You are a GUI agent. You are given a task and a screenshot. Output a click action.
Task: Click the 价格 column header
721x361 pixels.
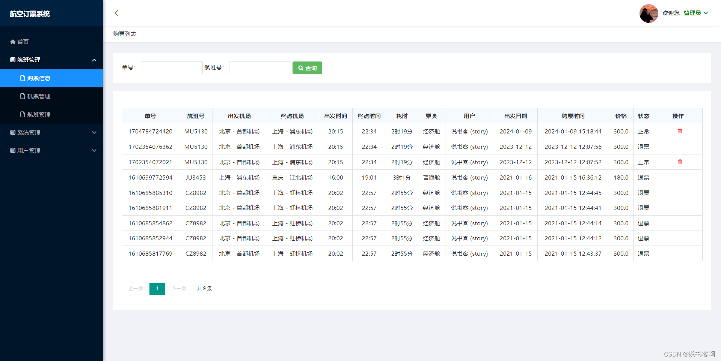coord(621,116)
